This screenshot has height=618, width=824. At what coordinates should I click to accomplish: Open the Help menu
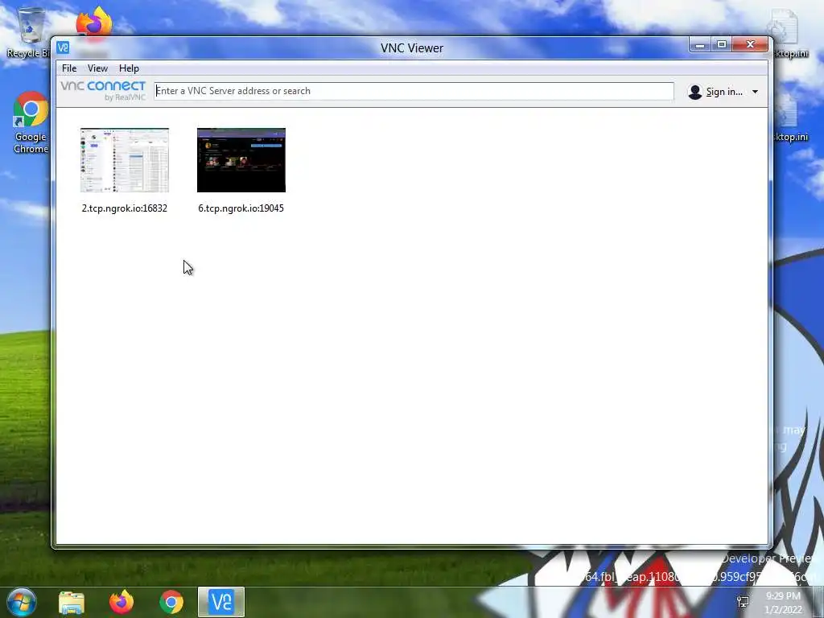[x=129, y=68]
